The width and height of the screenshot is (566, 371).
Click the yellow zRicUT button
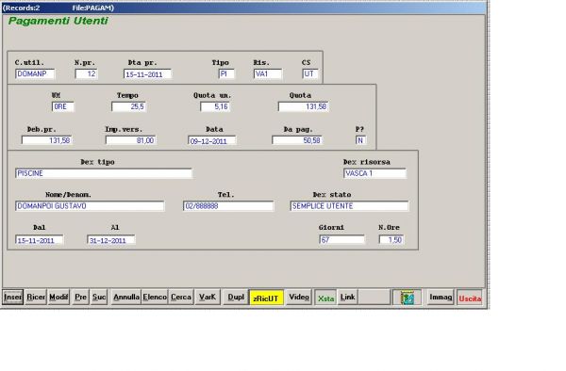pos(266,298)
